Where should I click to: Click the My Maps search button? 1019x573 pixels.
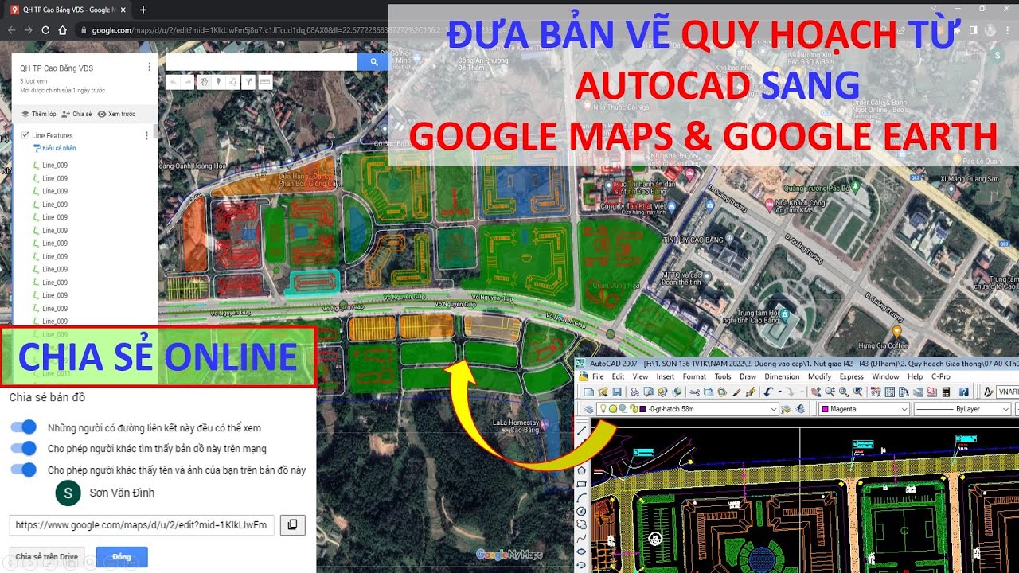click(x=373, y=61)
